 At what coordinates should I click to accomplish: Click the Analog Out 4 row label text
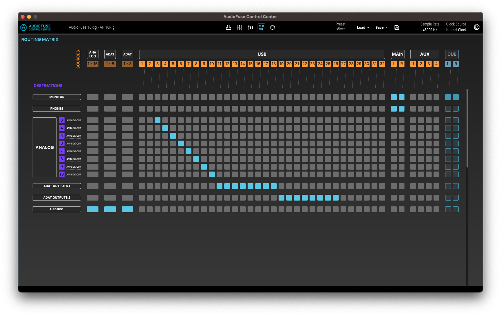[x=74, y=128]
